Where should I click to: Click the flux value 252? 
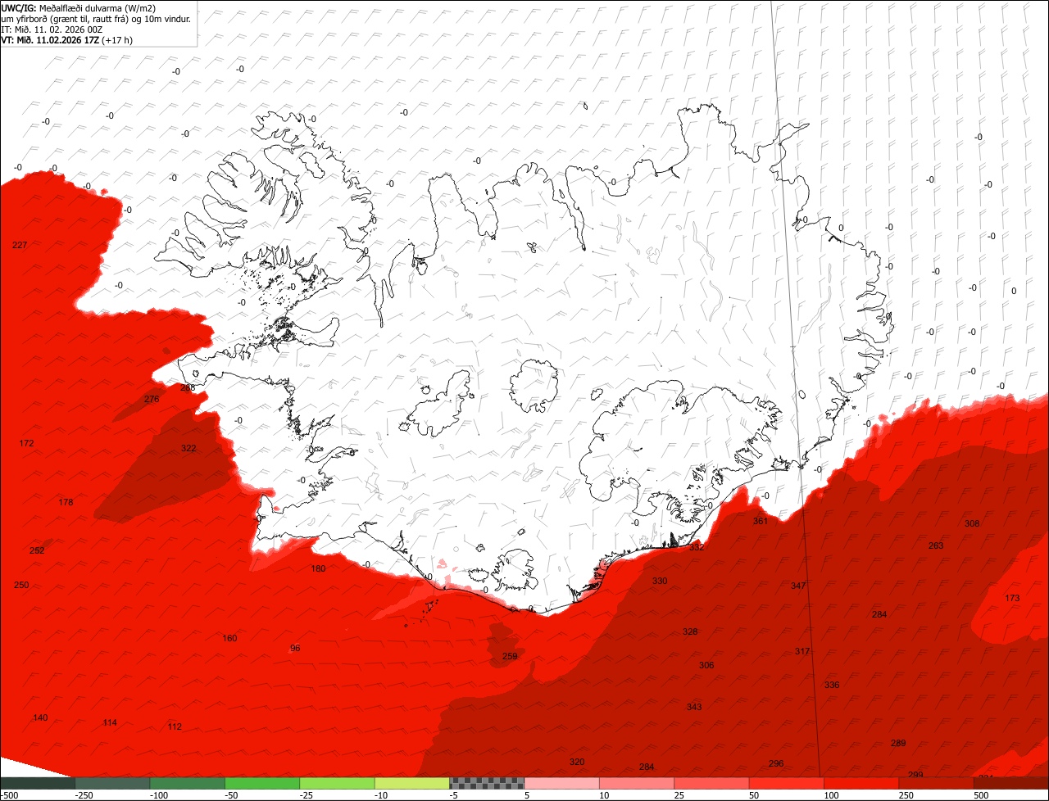point(37,550)
